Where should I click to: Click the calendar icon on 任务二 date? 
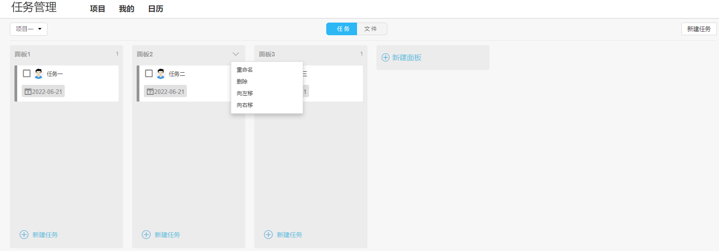(150, 92)
